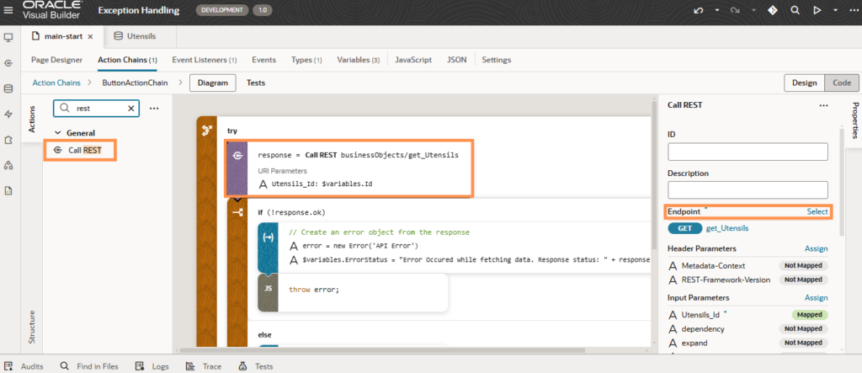862x373 pixels.
Task: Open dropdown arrow next to Undo
Action: click(x=716, y=11)
